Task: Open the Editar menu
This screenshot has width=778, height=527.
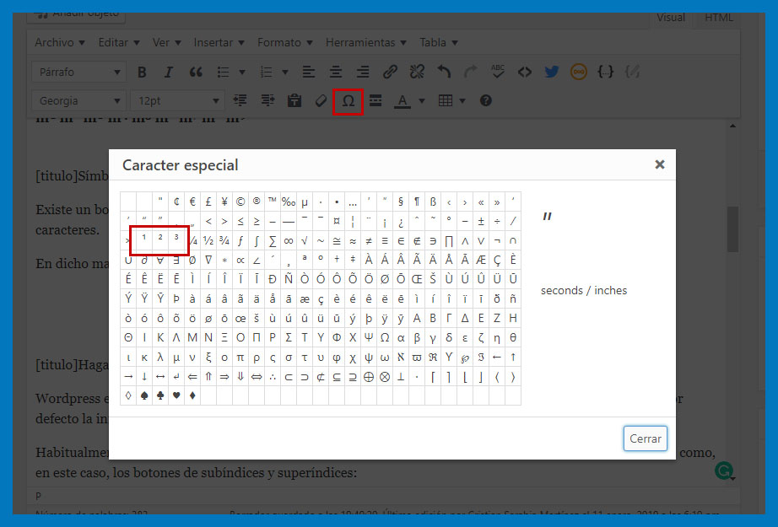Action: point(119,43)
